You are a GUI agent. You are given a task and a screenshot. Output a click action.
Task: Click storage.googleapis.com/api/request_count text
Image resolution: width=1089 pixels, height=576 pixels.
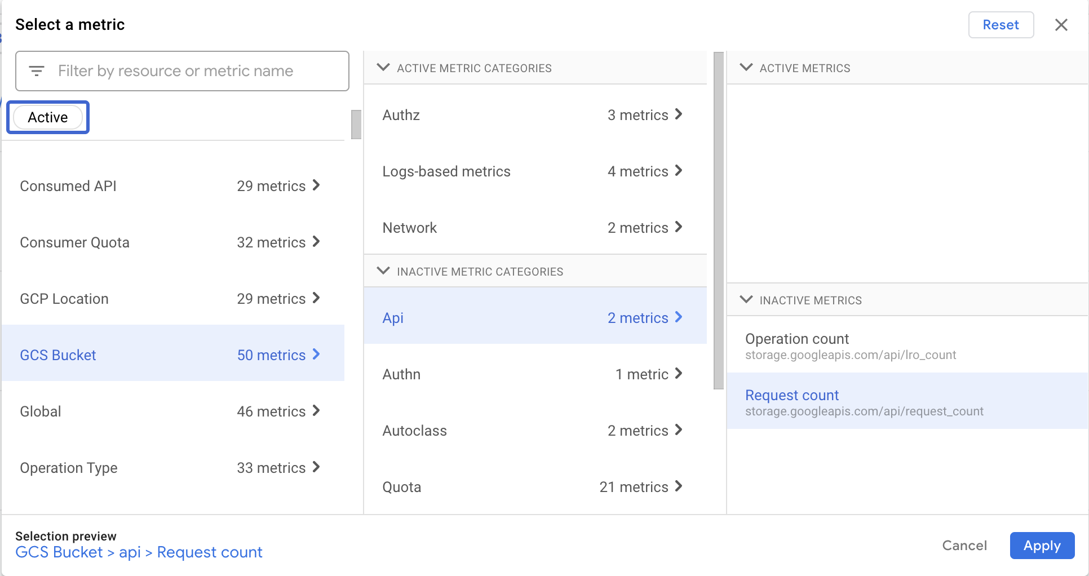(864, 411)
